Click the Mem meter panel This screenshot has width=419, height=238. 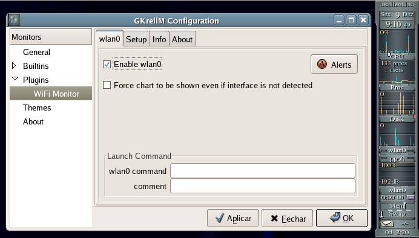[x=397, y=206]
